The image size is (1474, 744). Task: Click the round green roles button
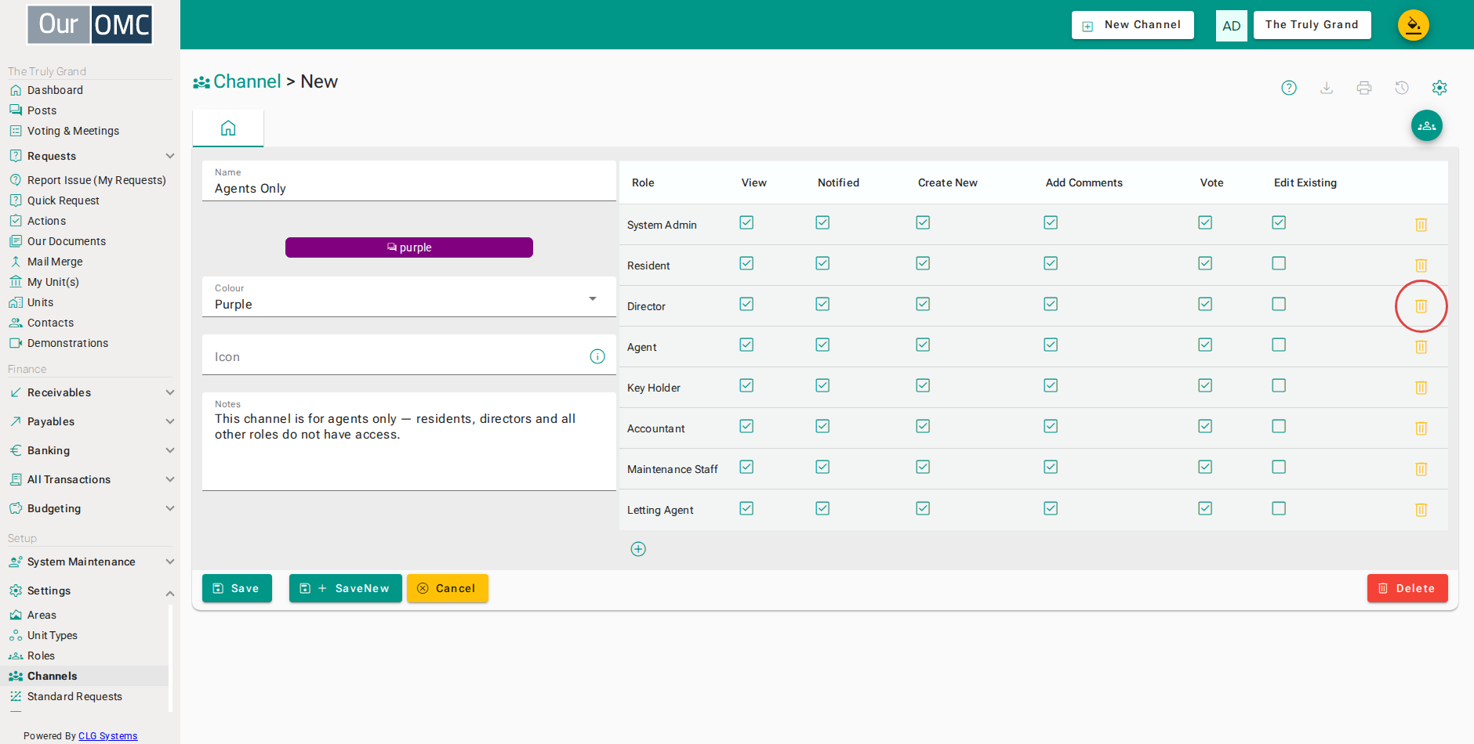[x=1427, y=125]
